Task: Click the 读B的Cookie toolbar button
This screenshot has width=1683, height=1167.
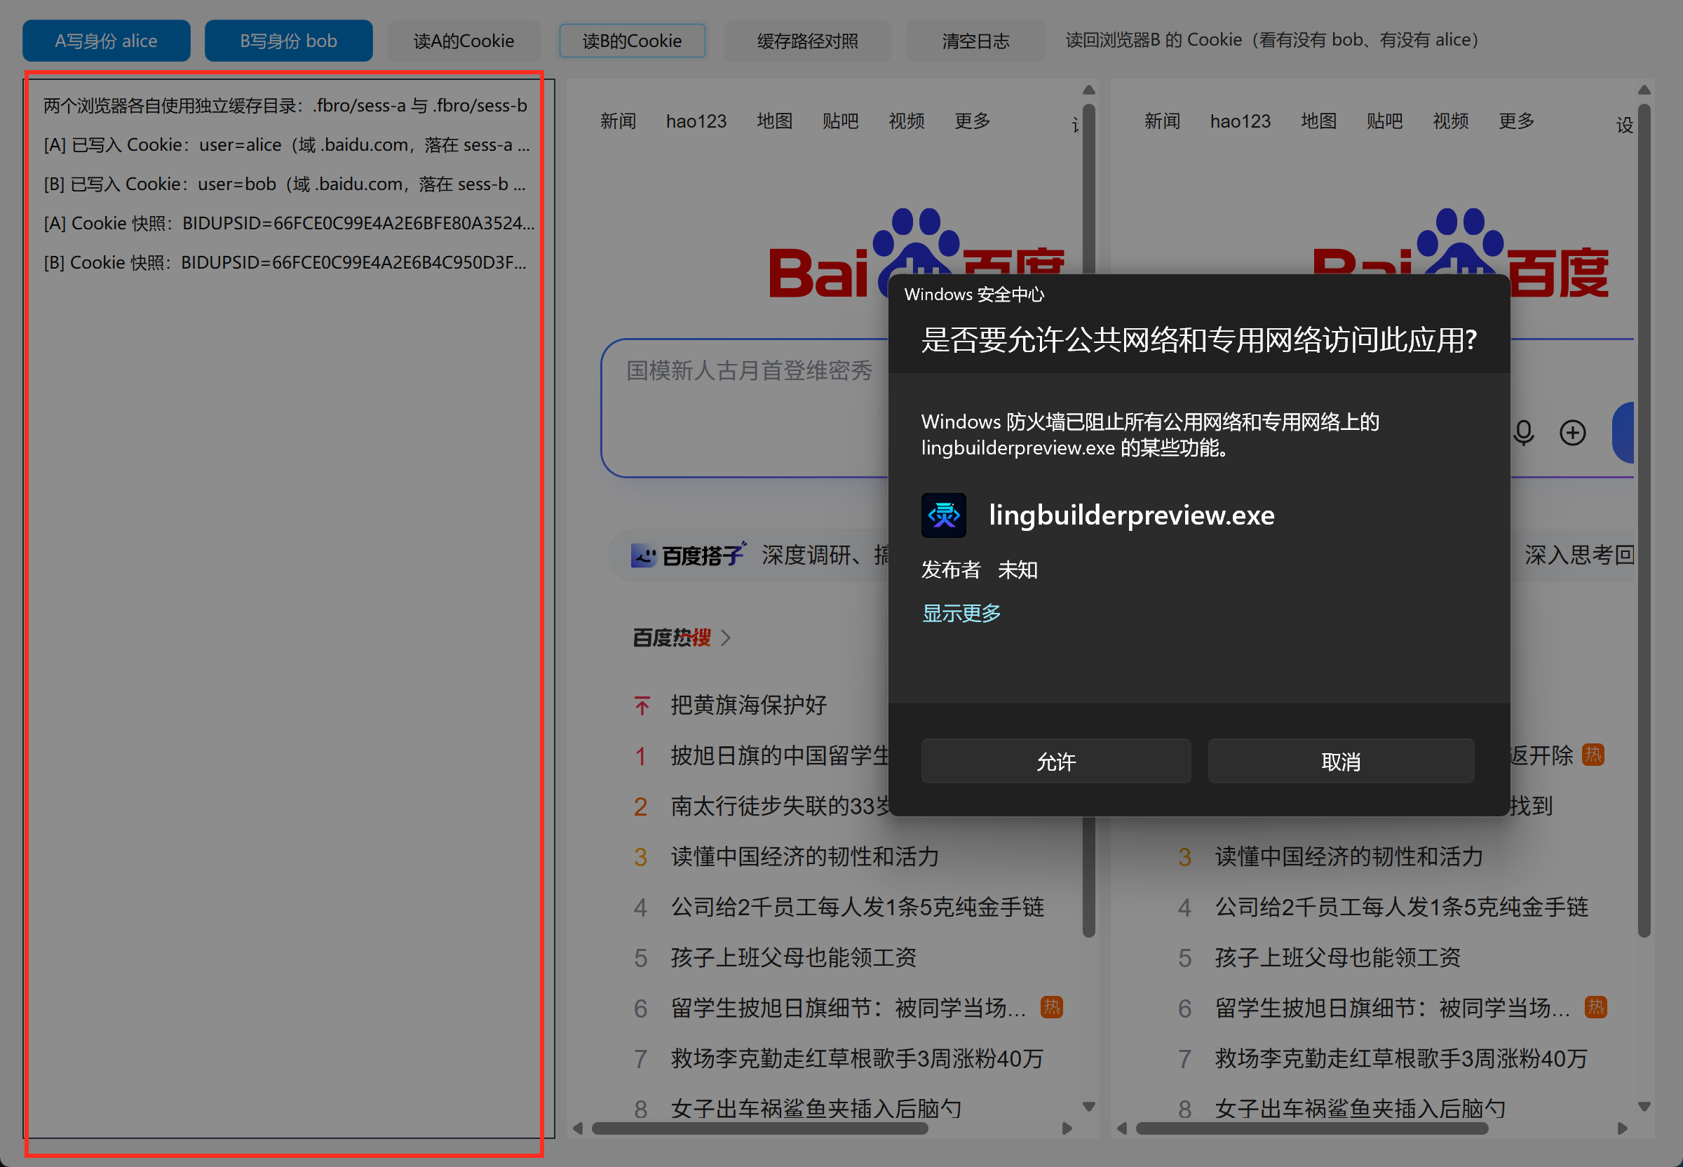Action: [632, 41]
